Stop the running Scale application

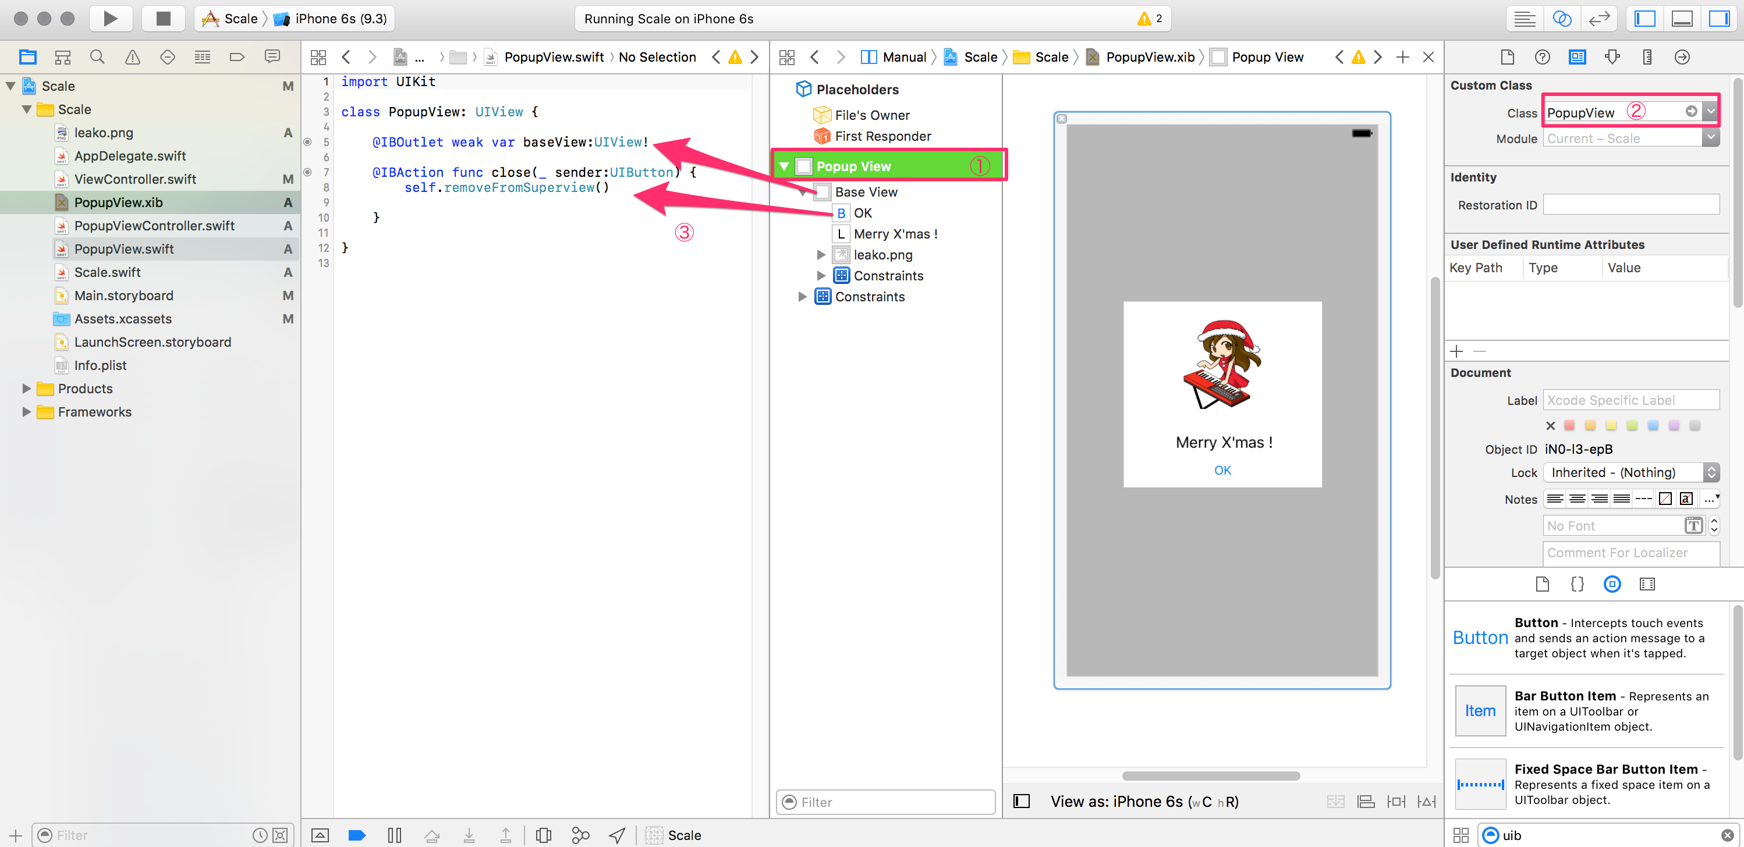coord(162,18)
